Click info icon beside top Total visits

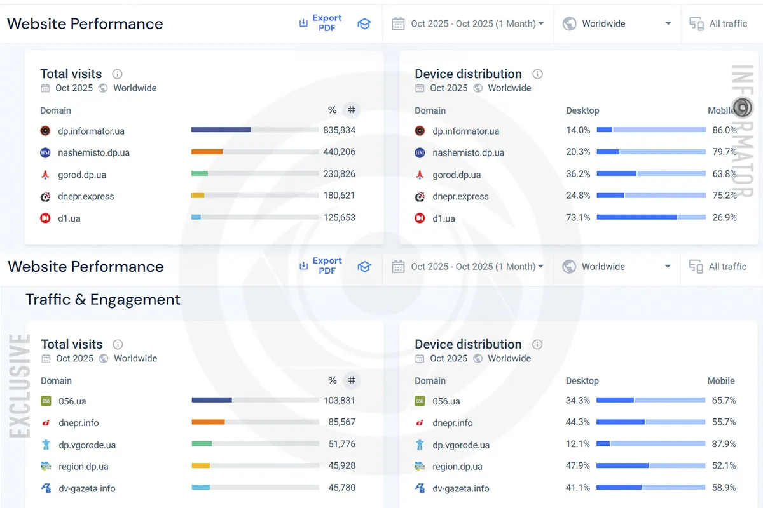pyautogui.click(x=117, y=74)
